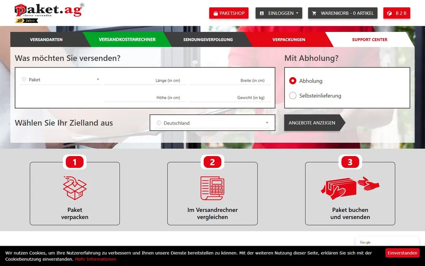The image size is (425, 266).
Task: Accept cookies with Einverstanden button
Action: pos(402,253)
